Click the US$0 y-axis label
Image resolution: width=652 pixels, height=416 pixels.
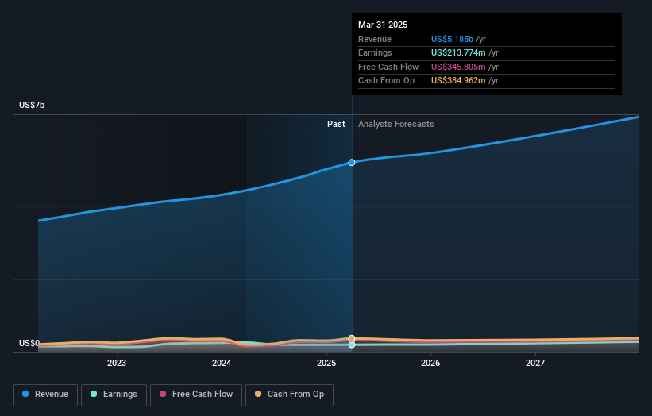coord(29,343)
